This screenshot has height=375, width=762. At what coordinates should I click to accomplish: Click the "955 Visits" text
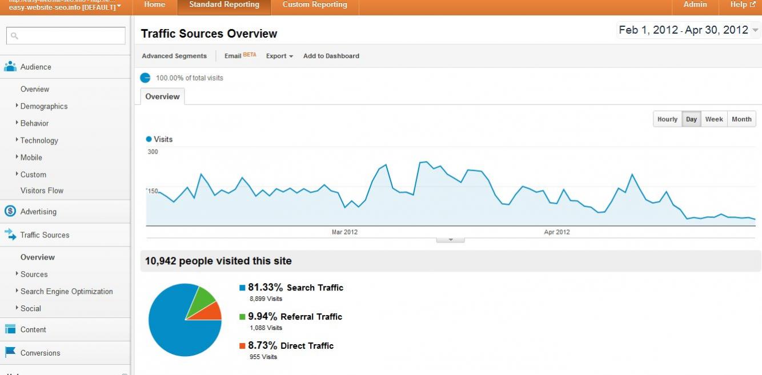pyautogui.click(x=263, y=357)
